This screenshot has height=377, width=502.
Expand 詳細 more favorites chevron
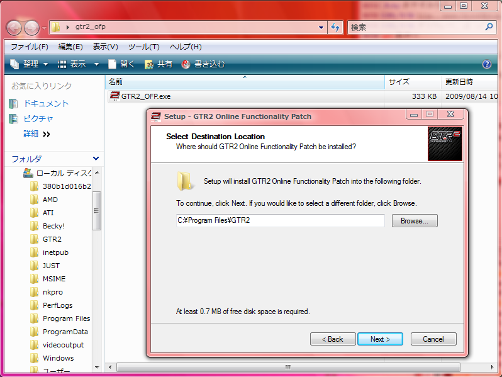[x=46, y=134]
